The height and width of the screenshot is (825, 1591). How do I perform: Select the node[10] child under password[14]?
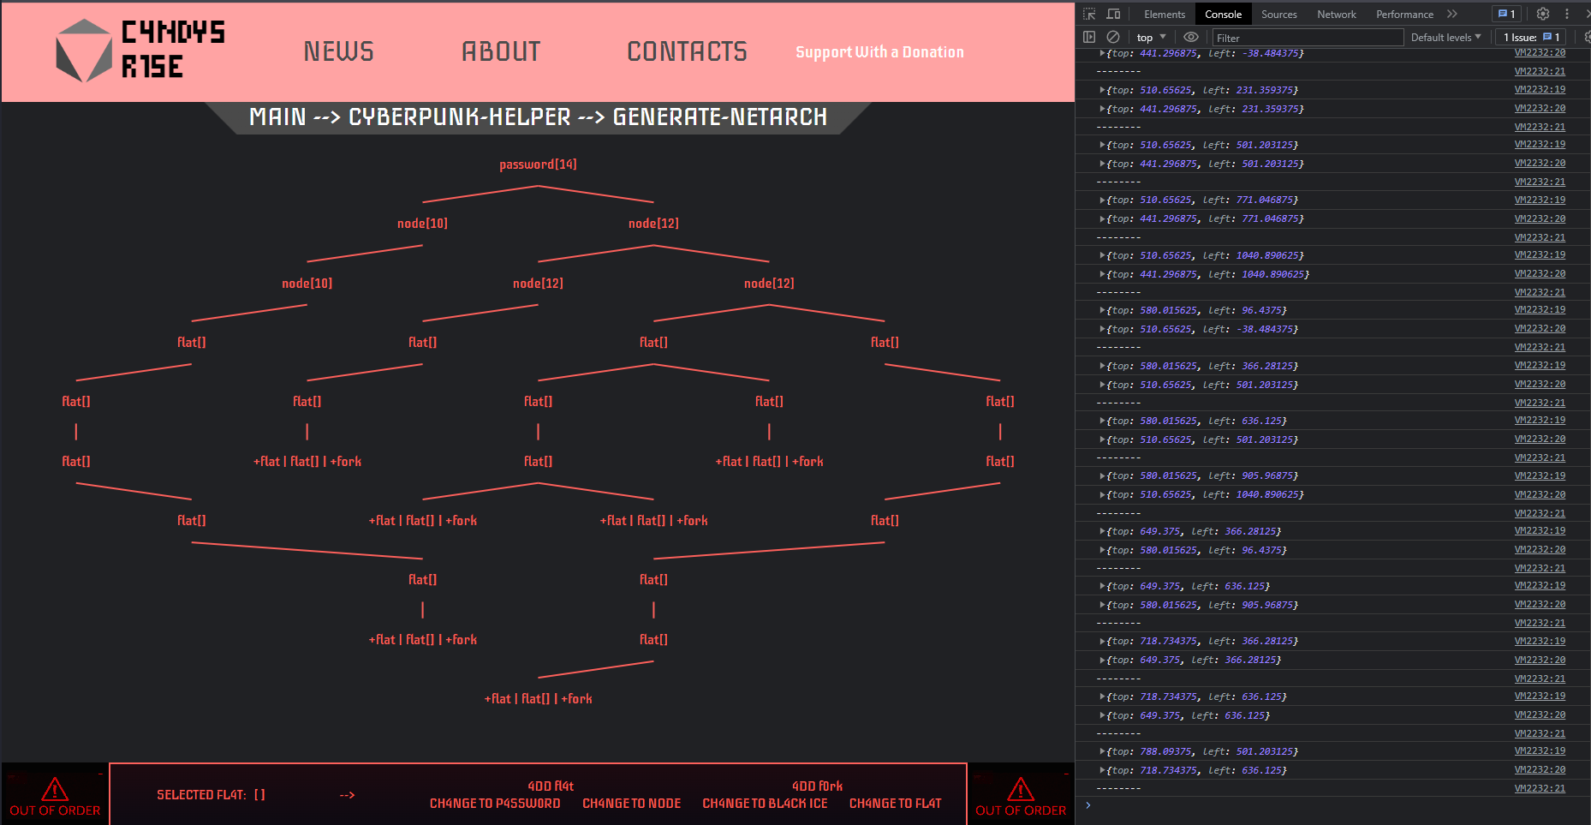tap(422, 224)
